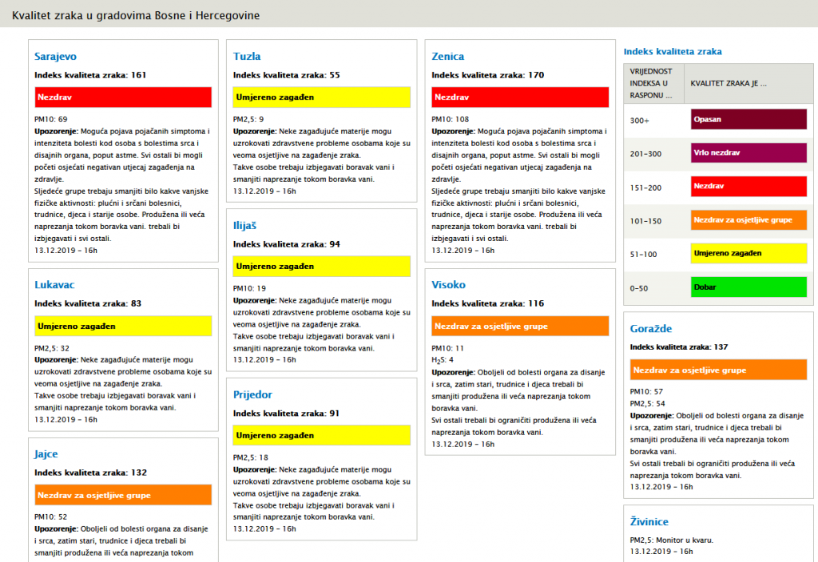818x562 pixels.
Task: Open the Sarajevo city link
Action: click(x=56, y=57)
